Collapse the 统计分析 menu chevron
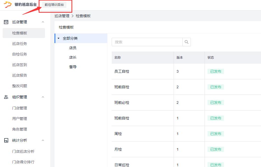 (43, 140)
